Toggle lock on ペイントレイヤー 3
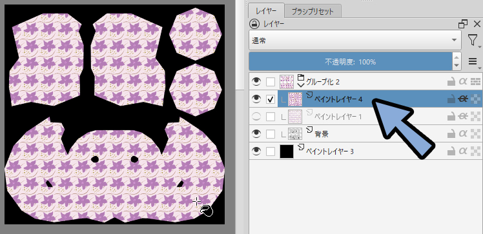The width and height of the screenshot is (483, 234). coord(451,151)
